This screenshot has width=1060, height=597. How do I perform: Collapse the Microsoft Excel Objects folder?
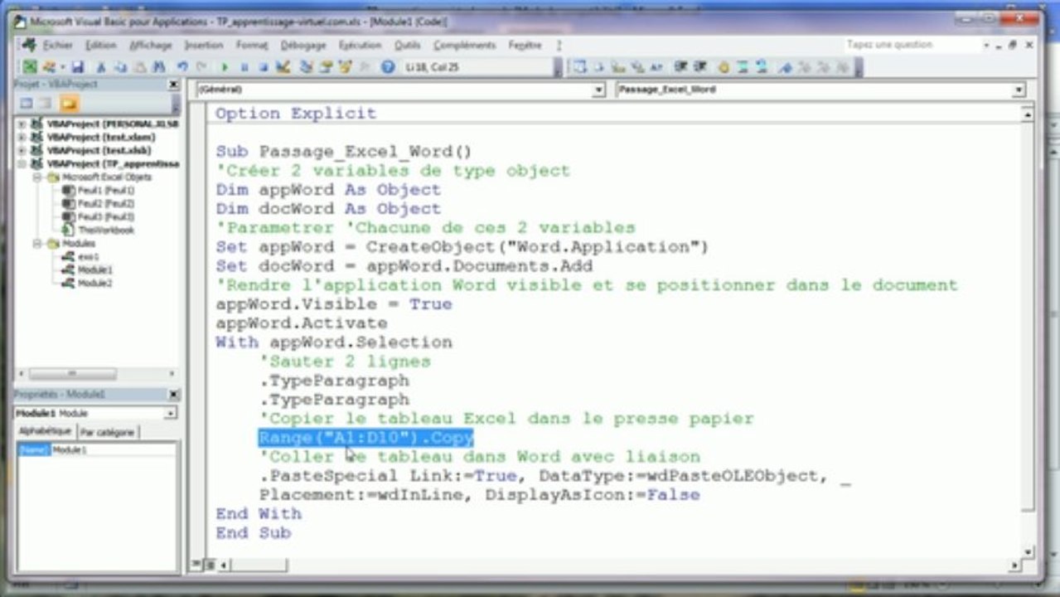pos(36,177)
